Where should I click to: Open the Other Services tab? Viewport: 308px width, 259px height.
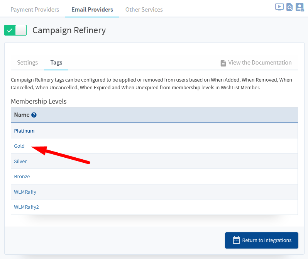(144, 9)
